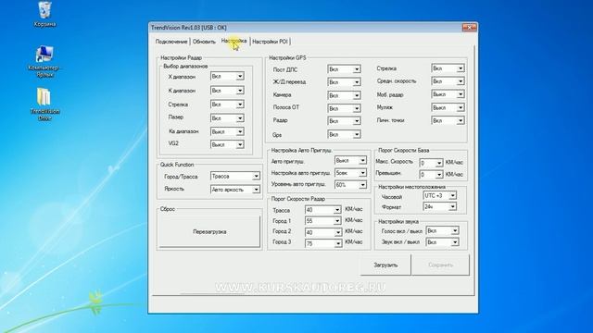
Task: Open the Настройка tab
Action: 233,41
